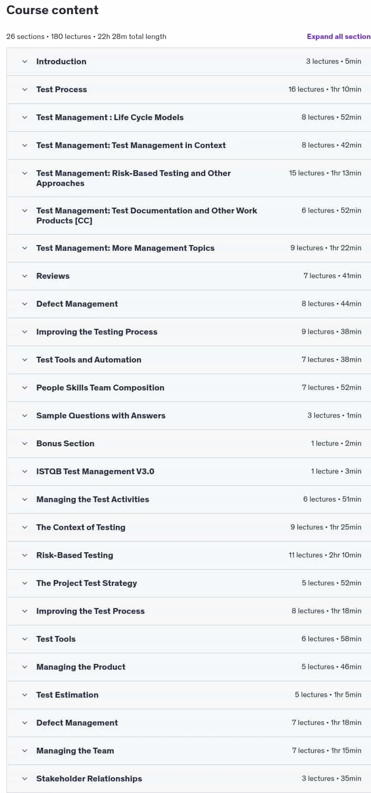Expand the Bonus Section chevron

(x=24, y=444)
